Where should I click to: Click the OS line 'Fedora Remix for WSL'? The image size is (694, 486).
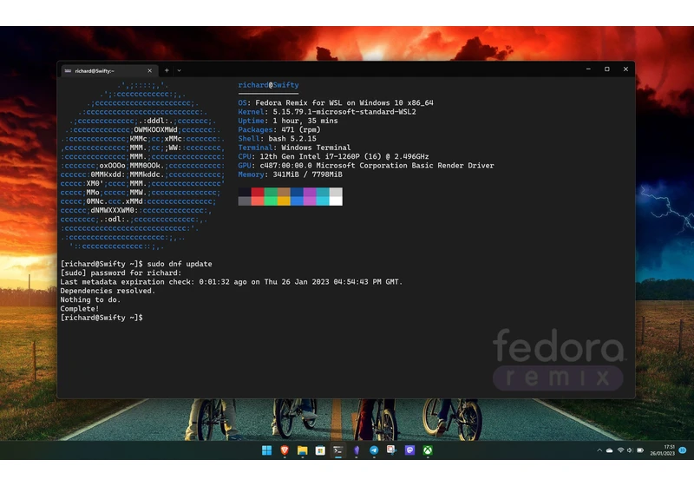(x=336, y=102)
